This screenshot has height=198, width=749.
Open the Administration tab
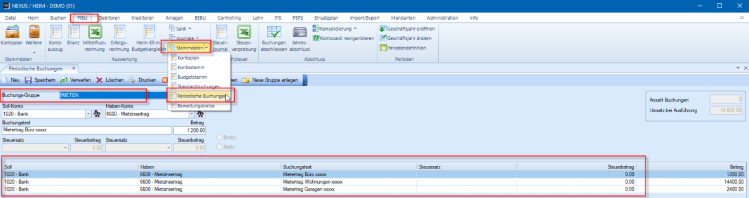pos(442,18)
